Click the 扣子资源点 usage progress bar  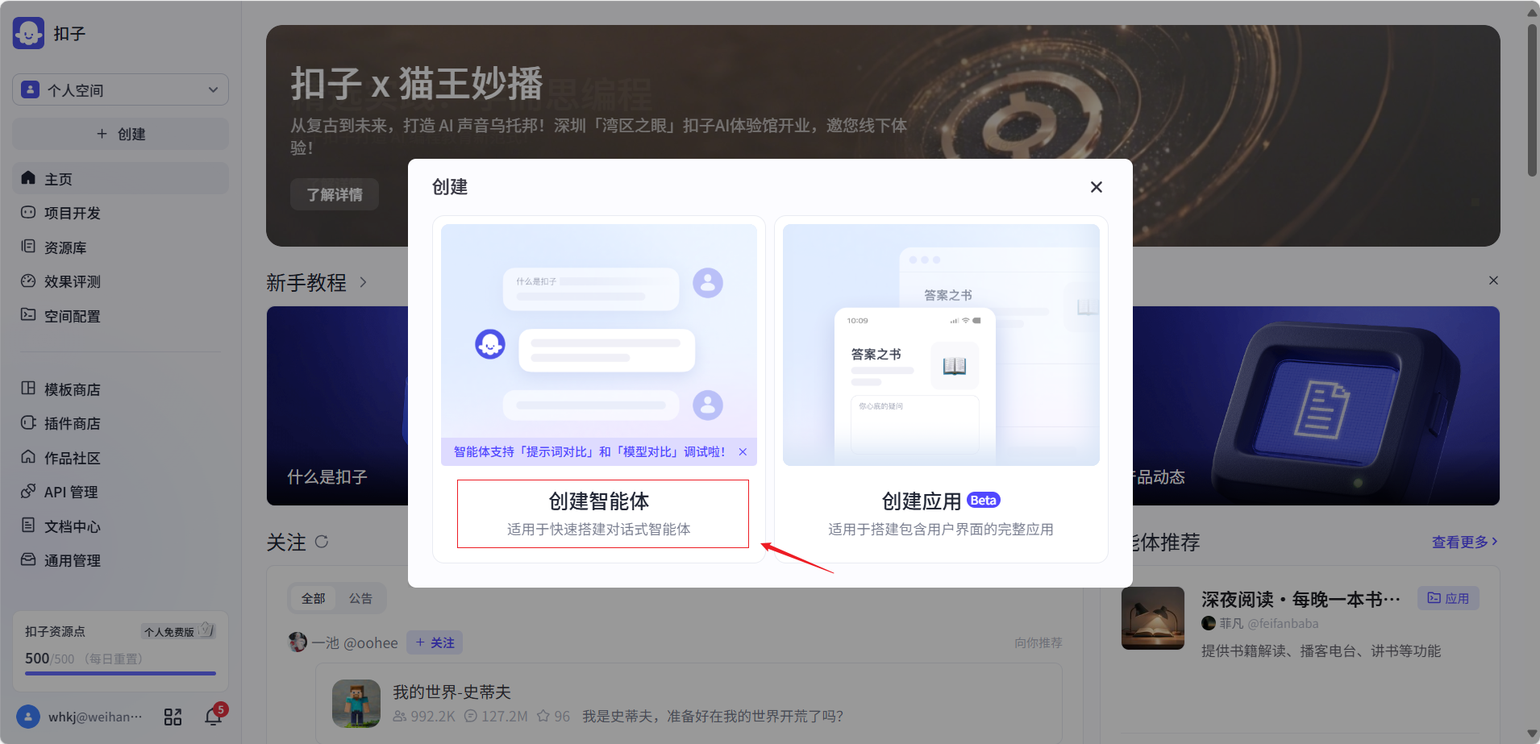[x=120, y=673]
